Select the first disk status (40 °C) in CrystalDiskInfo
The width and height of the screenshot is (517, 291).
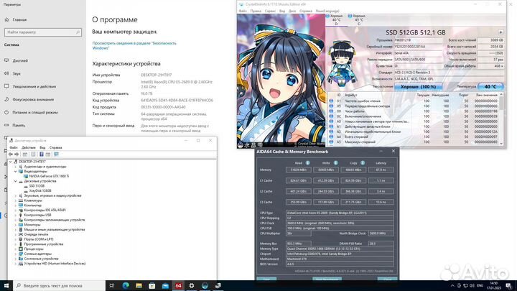(336, 20)
